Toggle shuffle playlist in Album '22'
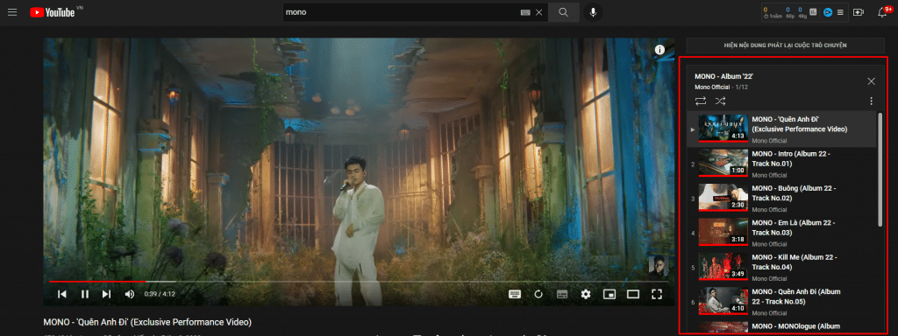 tap(720, 101)
